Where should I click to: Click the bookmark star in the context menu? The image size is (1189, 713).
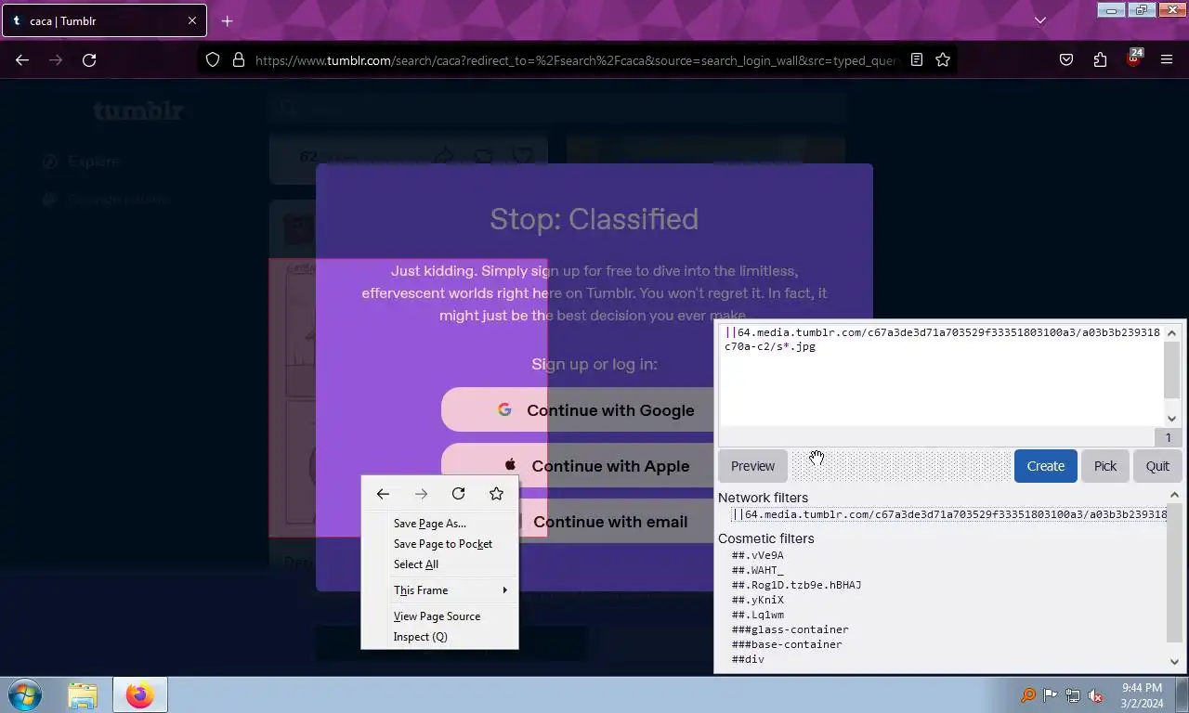pyautogui.click(x=496, y=494)
